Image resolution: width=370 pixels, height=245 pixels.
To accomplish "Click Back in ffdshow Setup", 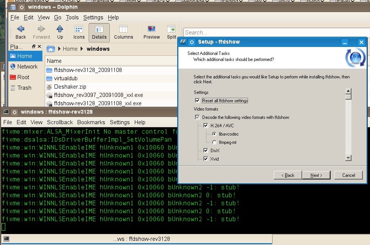I will tap(288, 175).
